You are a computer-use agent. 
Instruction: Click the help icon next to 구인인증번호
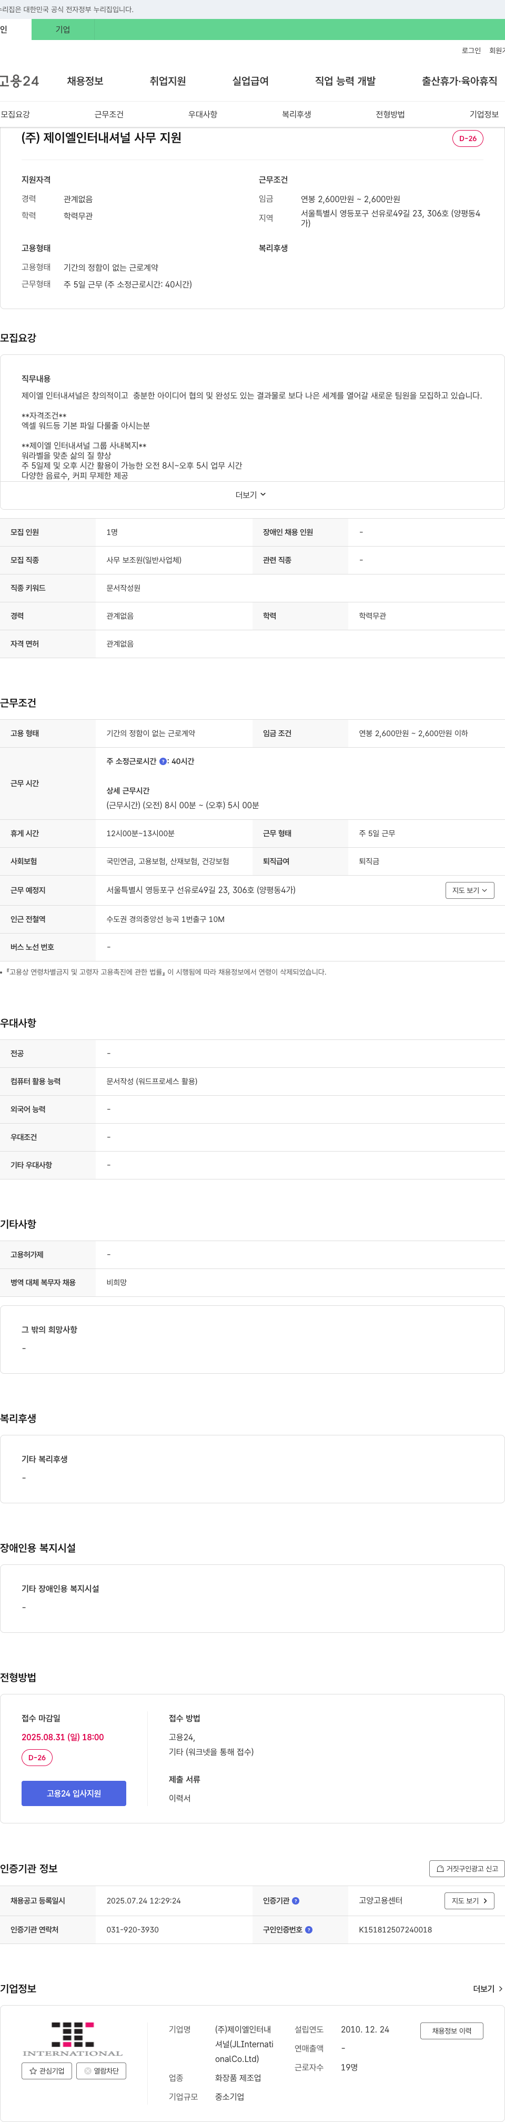308,1929
